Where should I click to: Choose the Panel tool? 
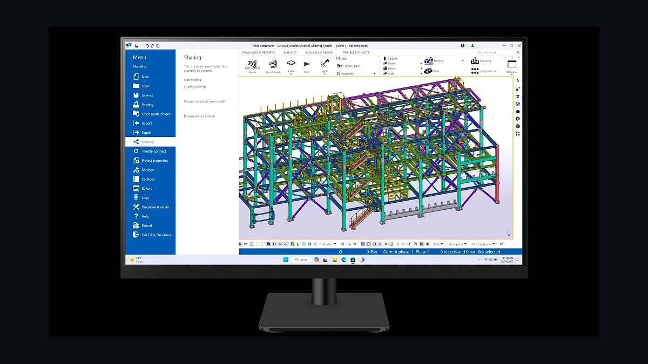pos(390,68)
